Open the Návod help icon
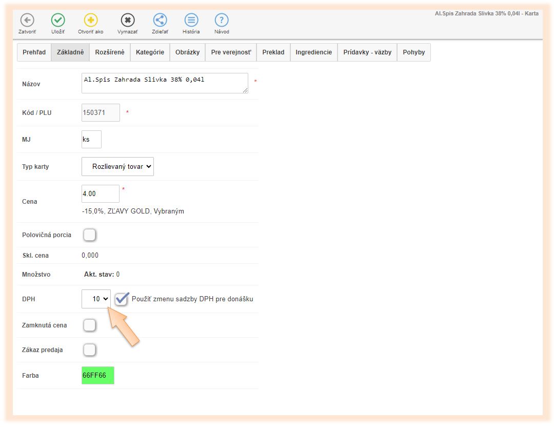The image size is (554, 427). click(x=222, y=21)
